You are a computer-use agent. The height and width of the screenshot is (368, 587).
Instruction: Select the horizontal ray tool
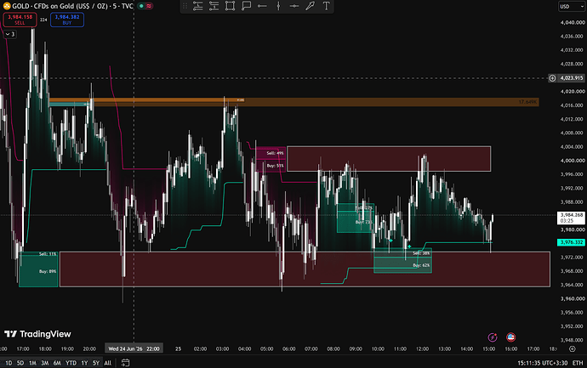coord(262,6)
